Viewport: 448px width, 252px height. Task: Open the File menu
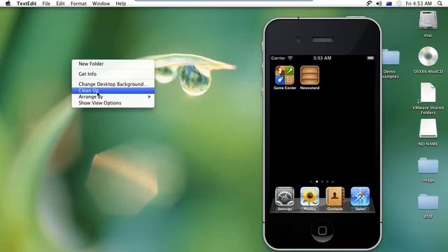[x=46, y=3]
